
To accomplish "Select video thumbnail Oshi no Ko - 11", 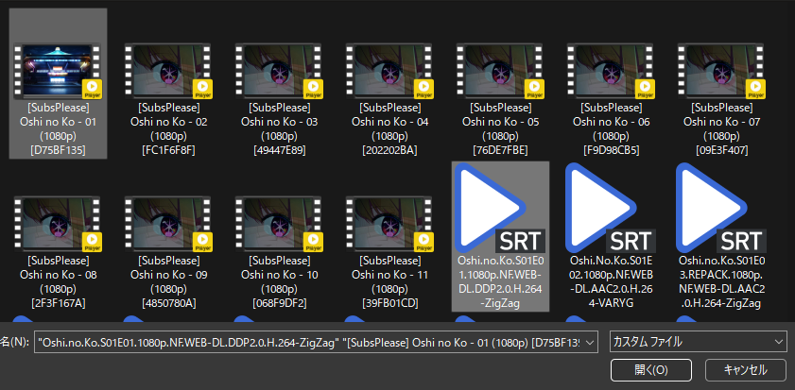I will 389,224.
